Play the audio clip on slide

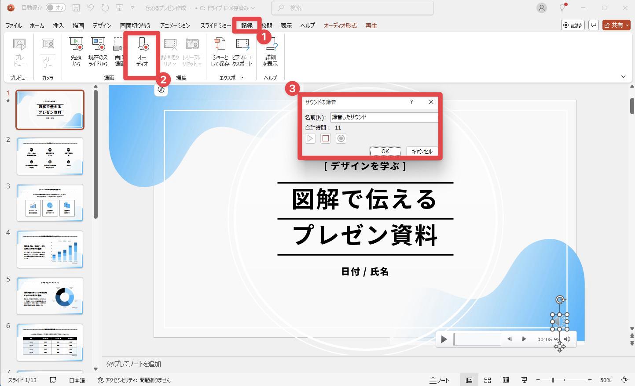coord(444,339)
